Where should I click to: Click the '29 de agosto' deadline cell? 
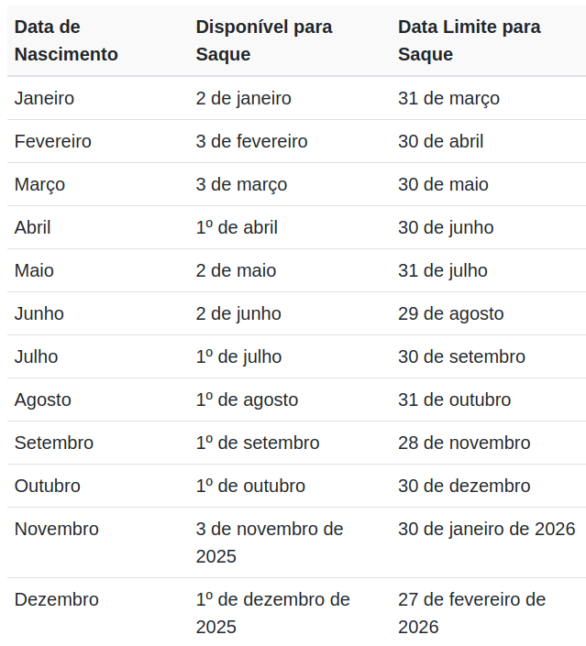(x=450, y=313)
